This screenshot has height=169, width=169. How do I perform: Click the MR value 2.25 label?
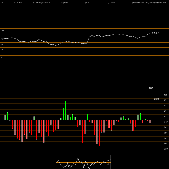click(x=156, y=99)
